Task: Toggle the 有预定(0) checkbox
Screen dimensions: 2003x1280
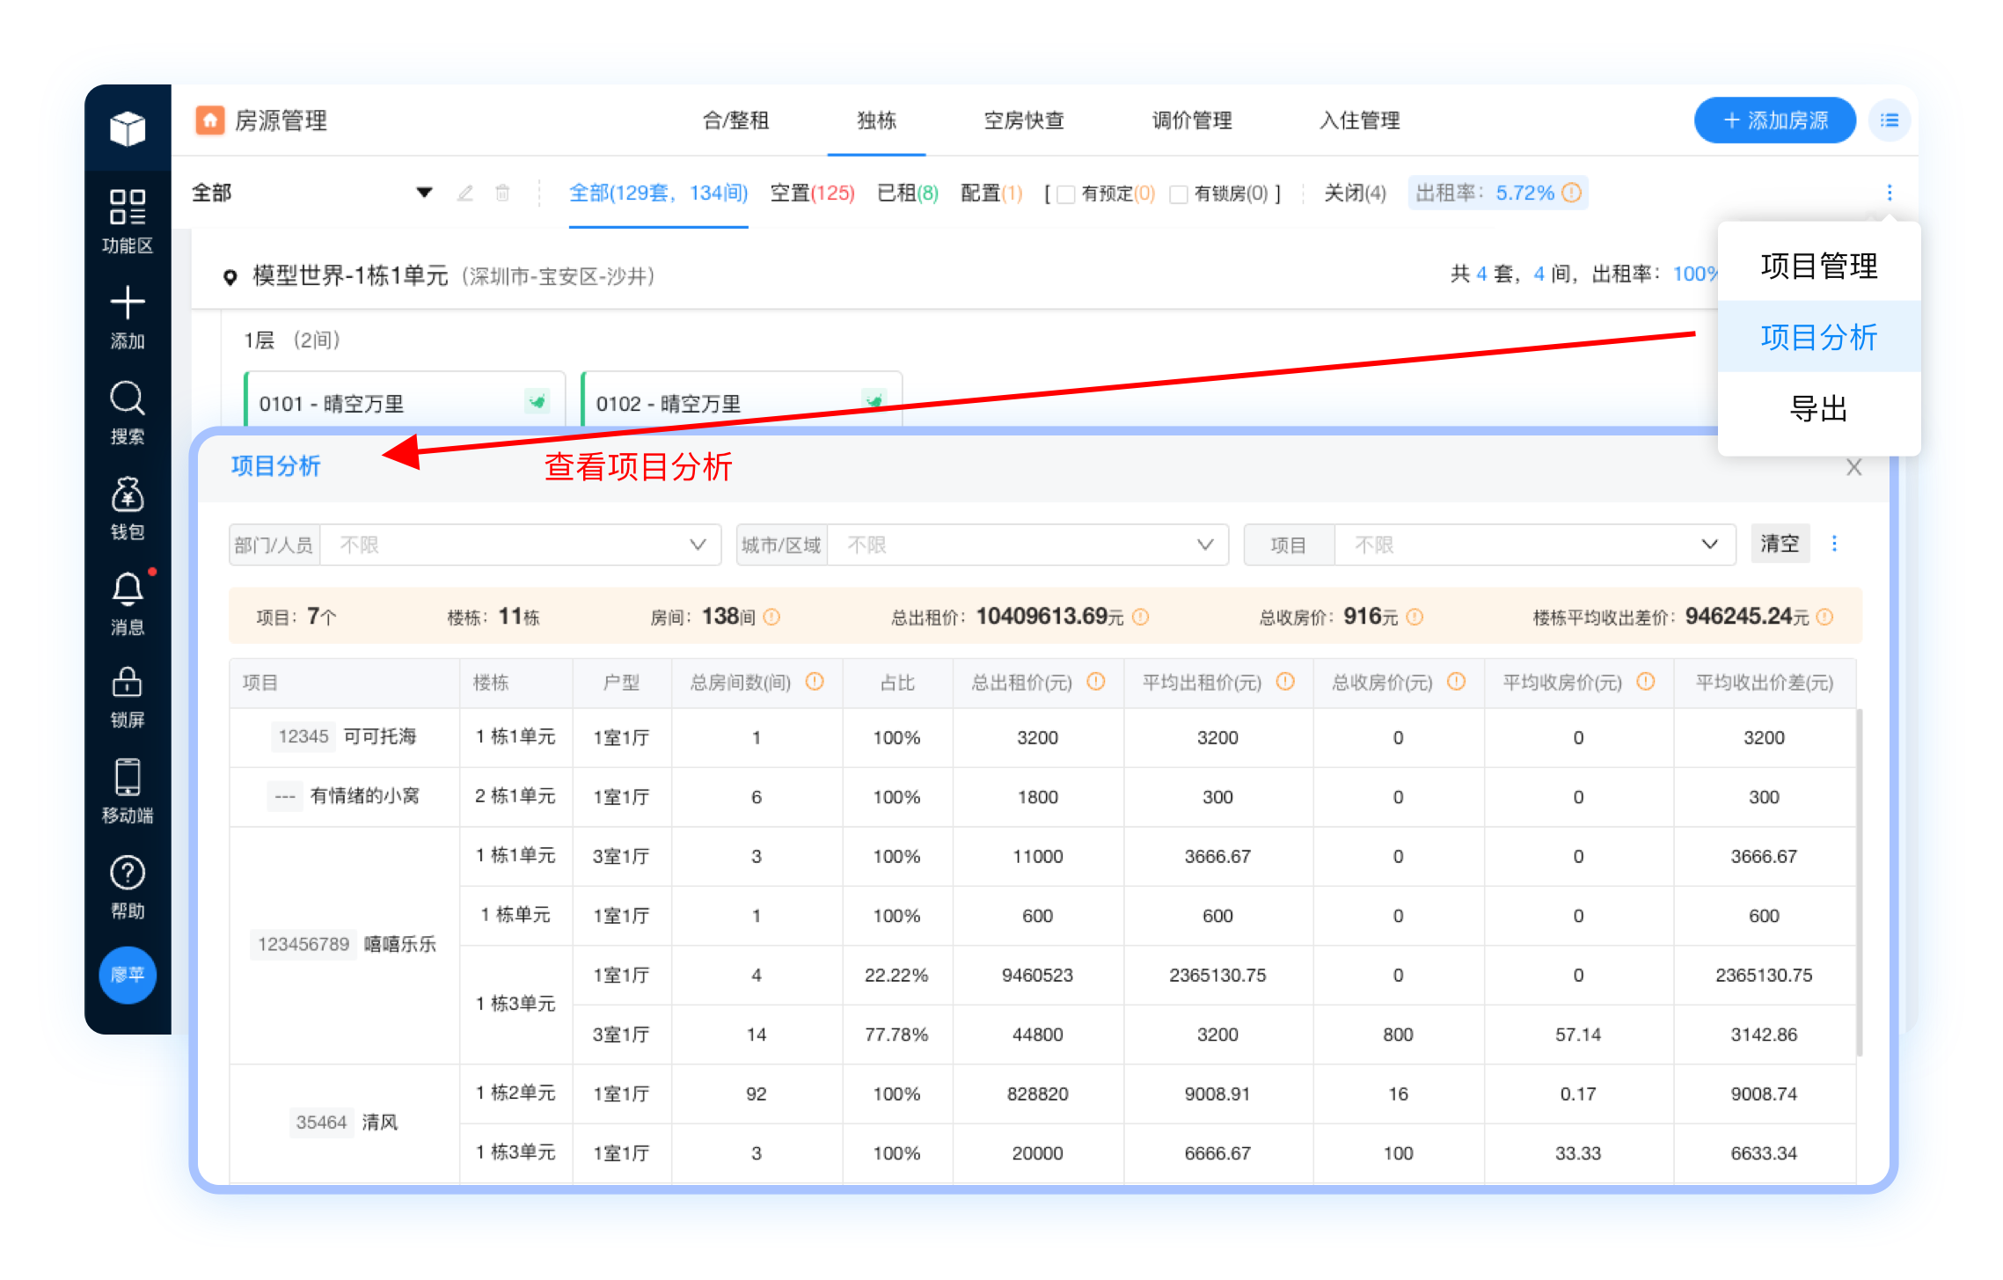Action: (1065, 194)
